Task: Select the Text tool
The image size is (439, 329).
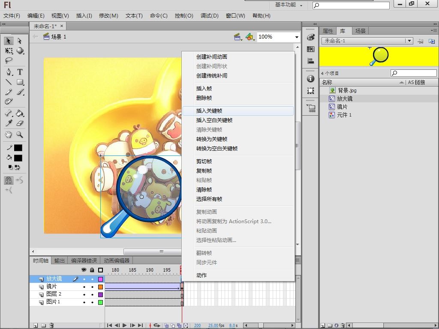Action: 20,72
